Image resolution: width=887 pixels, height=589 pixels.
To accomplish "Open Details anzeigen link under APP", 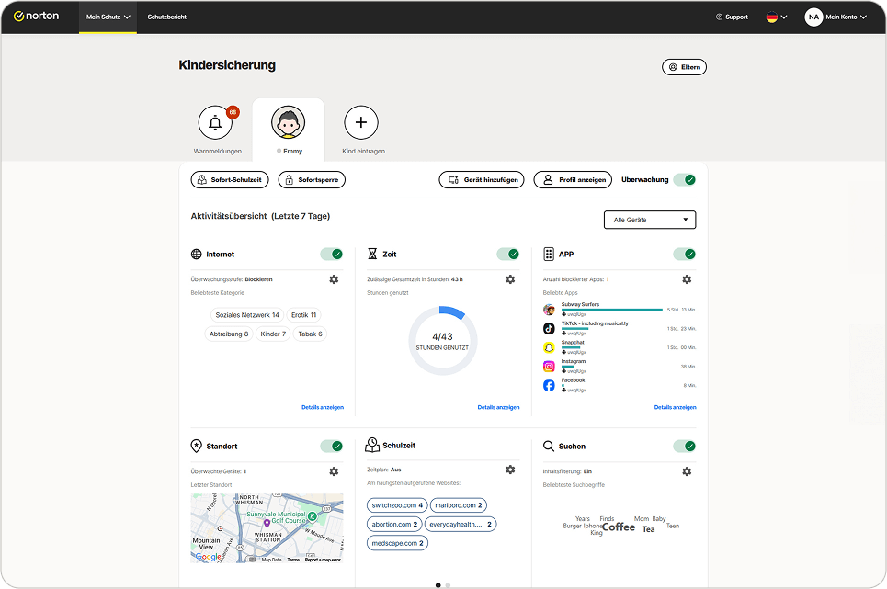I will coord(675,407).
